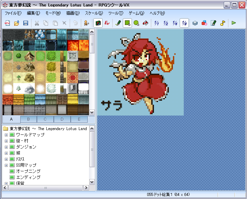Open the ツール(T) menu
247x199 pixels.
pos(116,13)
